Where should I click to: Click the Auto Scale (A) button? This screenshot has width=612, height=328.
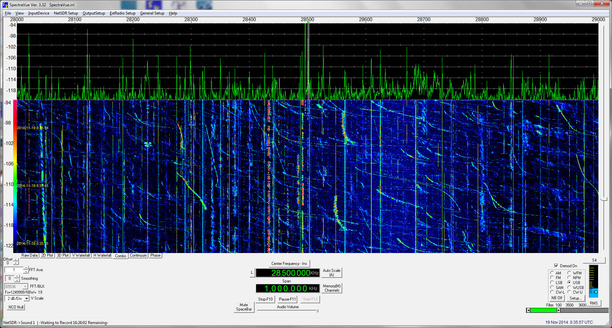pos(332,273)
